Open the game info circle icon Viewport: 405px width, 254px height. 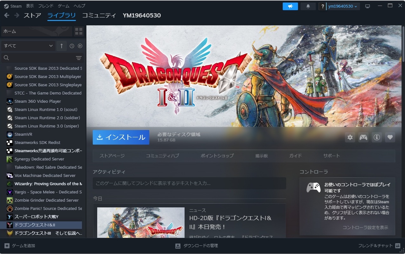tap(376, 137)
